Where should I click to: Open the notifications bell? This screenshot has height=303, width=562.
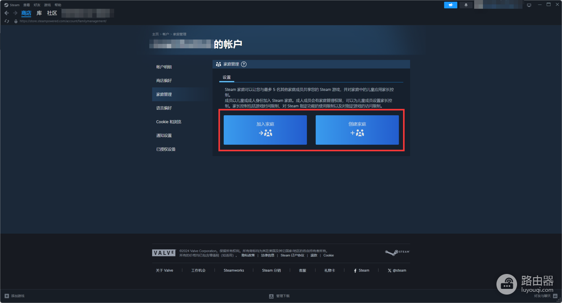click(x=466, y=5)
